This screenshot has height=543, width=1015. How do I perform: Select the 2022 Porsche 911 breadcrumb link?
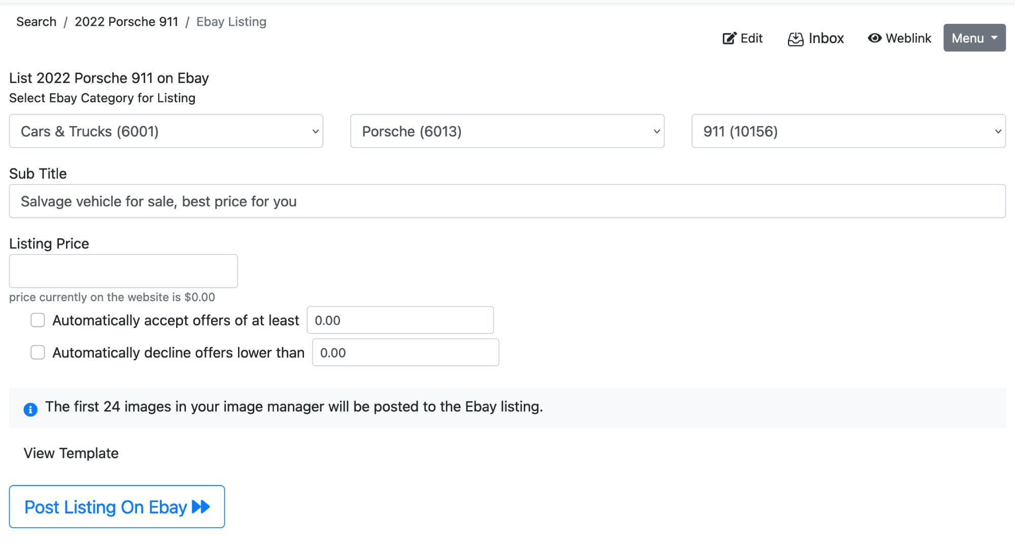[126, 21]
